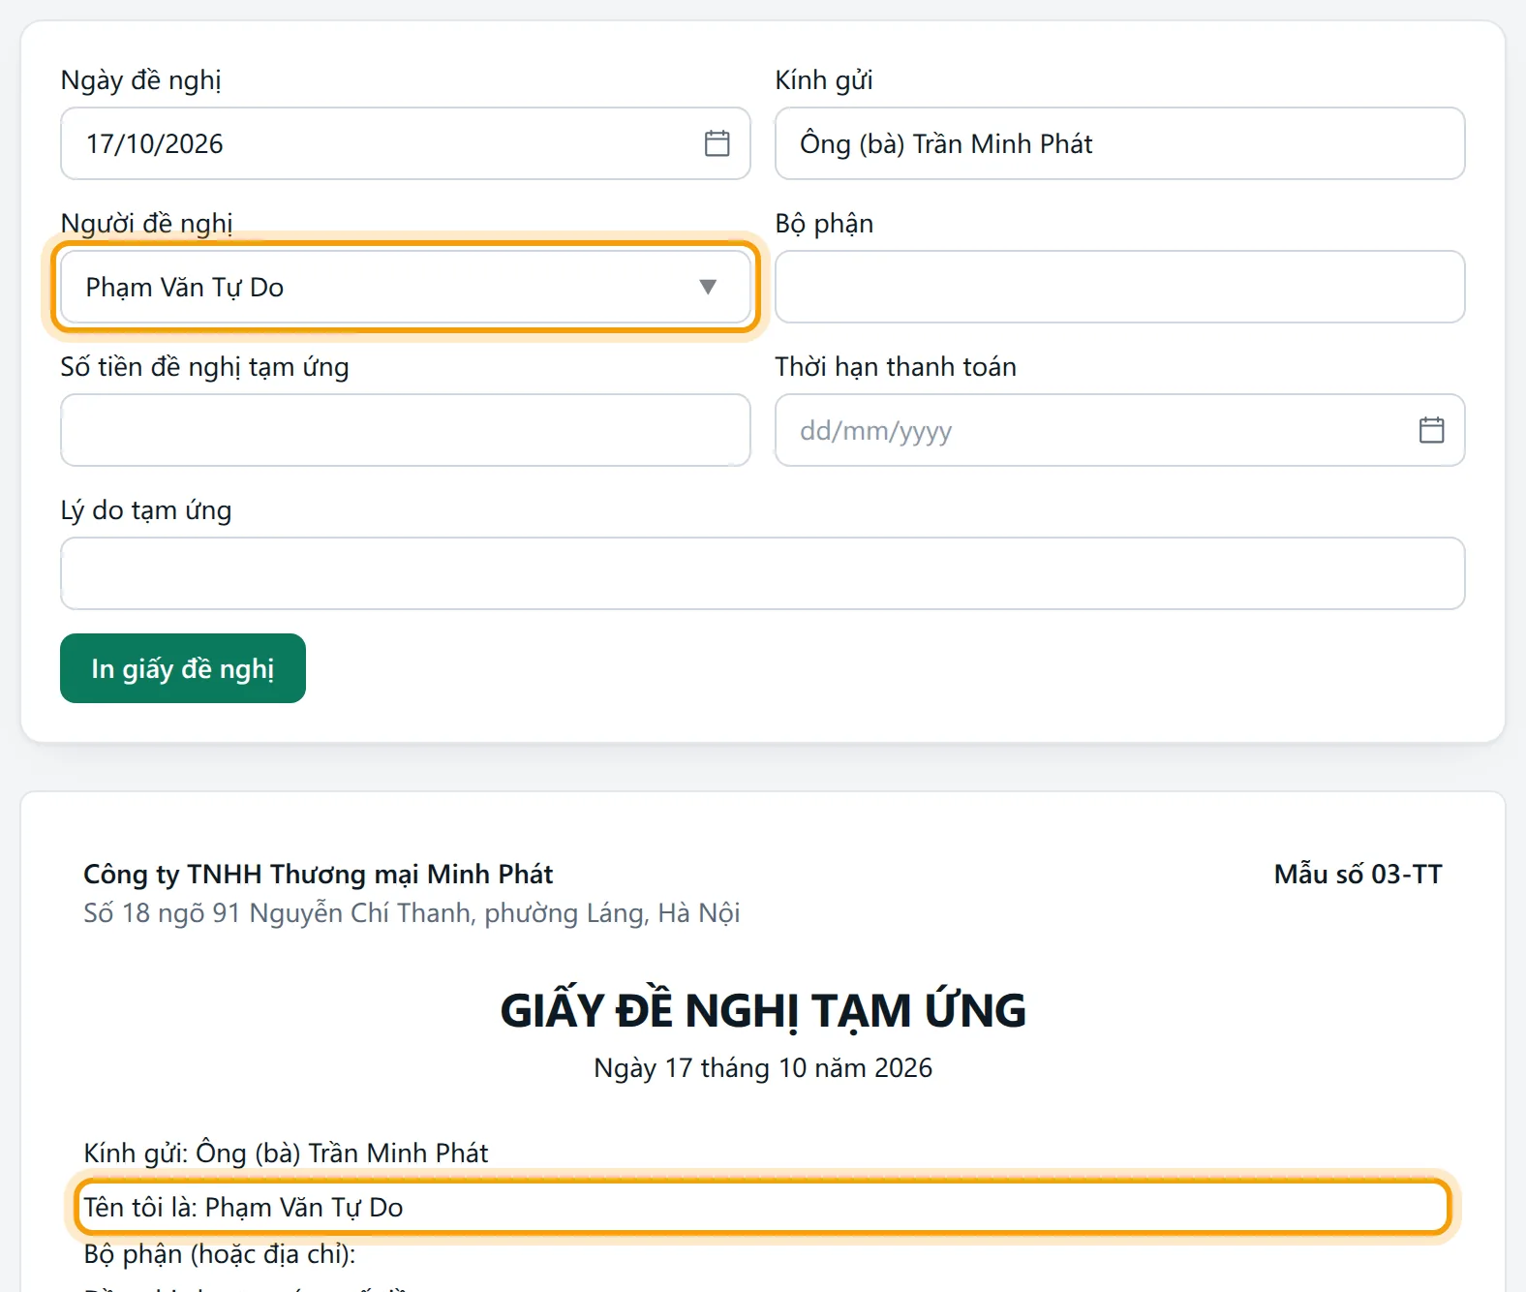Click the text "Mẫu số 03-TT"
This screenshot has width=1526, height=1292.
pos(1358,874)
